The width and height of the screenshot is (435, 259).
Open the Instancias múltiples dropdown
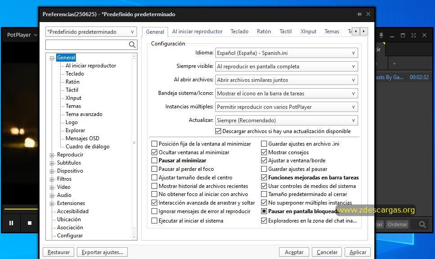click(x=286, y=107)
